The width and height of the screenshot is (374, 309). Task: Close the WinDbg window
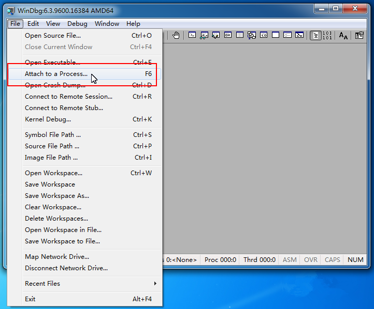pos(355,9)
